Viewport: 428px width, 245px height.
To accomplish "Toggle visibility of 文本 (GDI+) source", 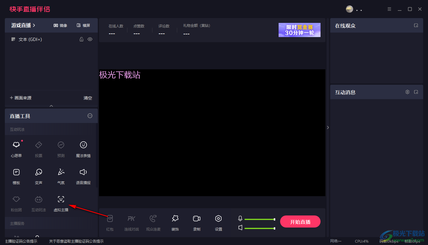I will tap(90, 39).
